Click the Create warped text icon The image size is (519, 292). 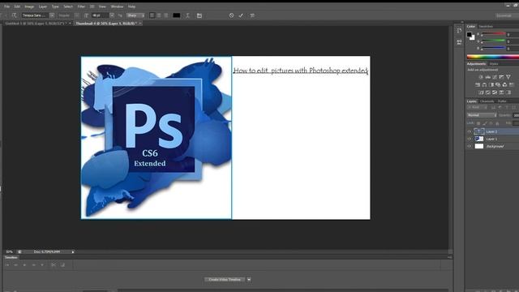(x=187, y=15)
